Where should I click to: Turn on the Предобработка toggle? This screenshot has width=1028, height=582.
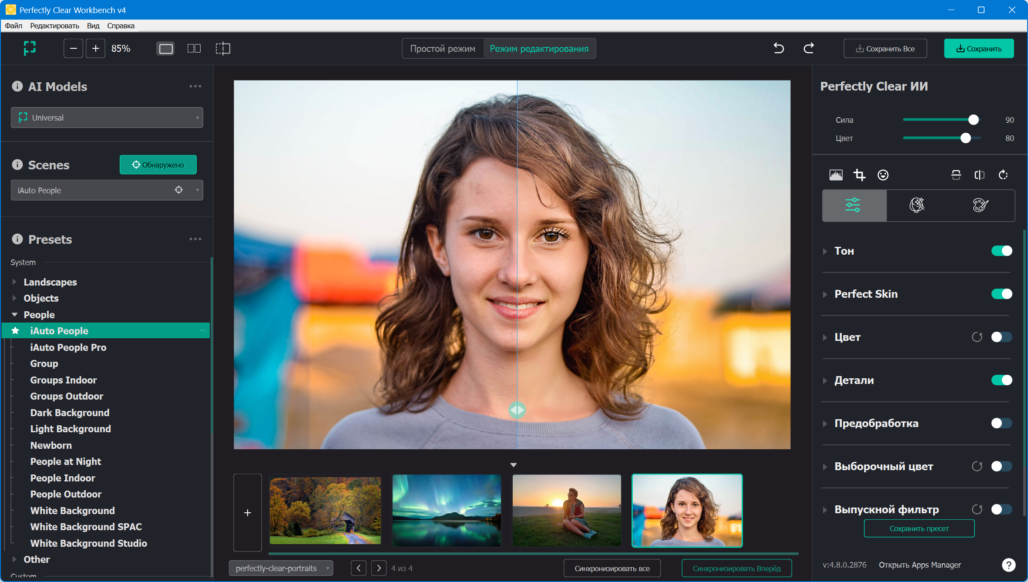click(1001, 423)
